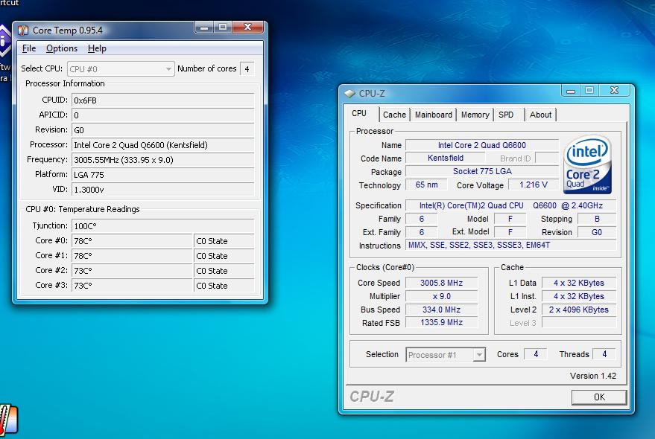
Task: Close the Core Temp window
Action: pos(248,28)
